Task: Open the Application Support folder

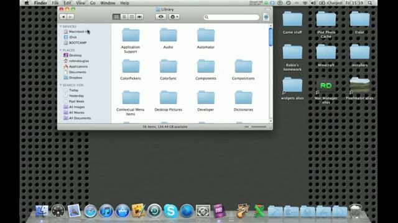Action: pyautogui.click(x=131, y=35)
